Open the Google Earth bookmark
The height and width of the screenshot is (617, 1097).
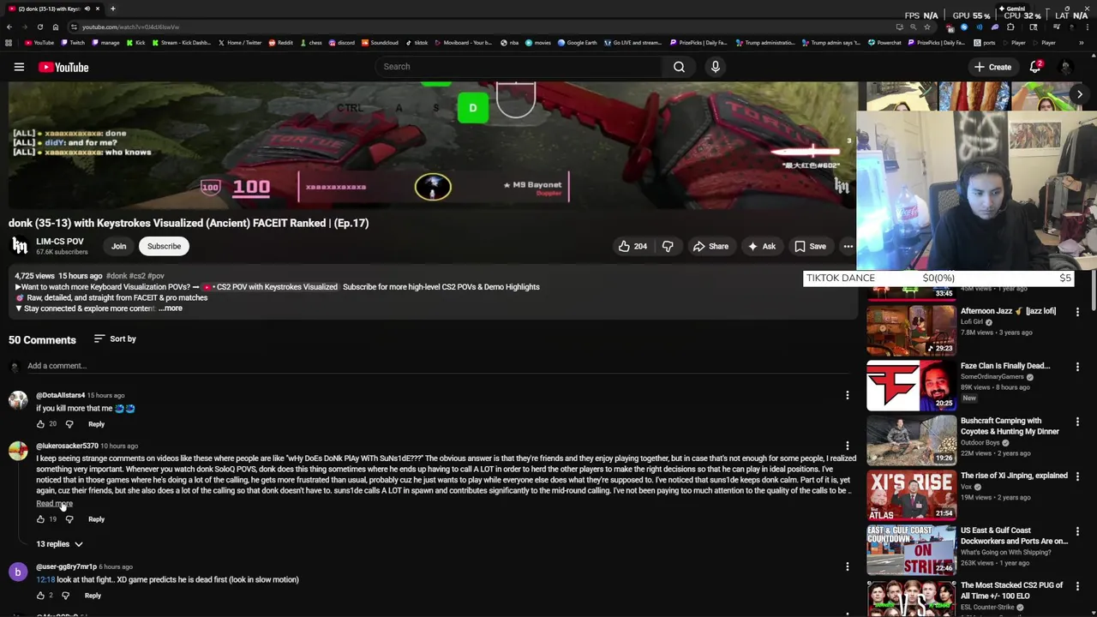pos(578,43)
